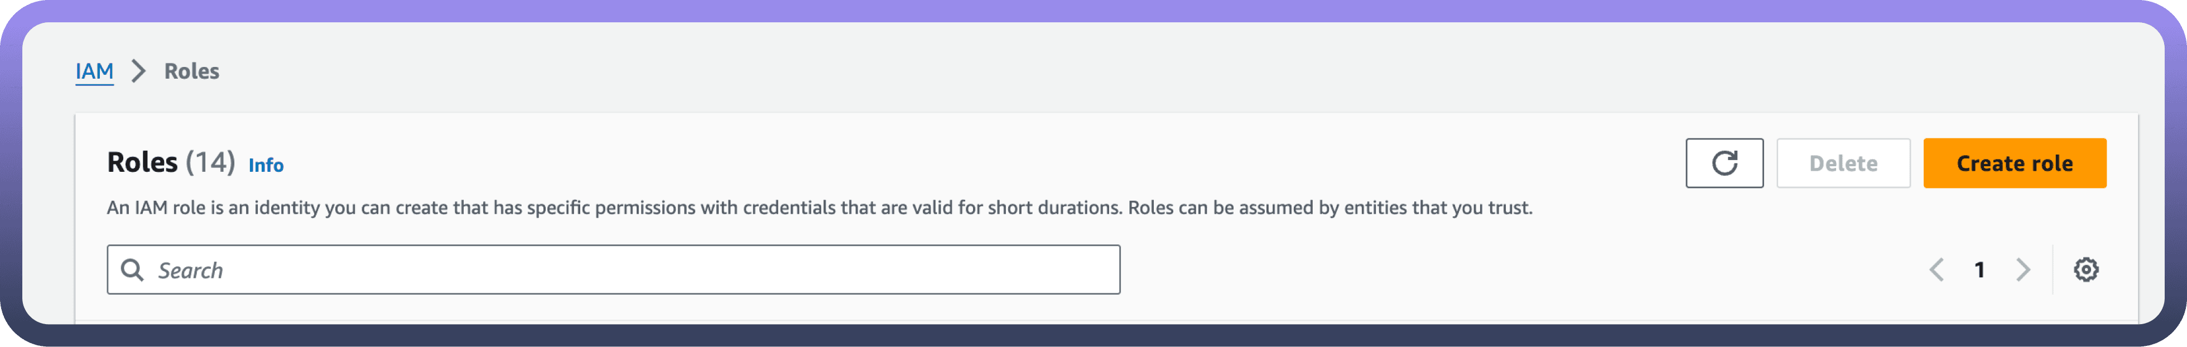Click the role count (14)

coord(210,162)
